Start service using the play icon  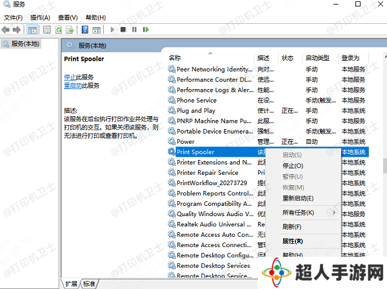(x=112, y=30)
